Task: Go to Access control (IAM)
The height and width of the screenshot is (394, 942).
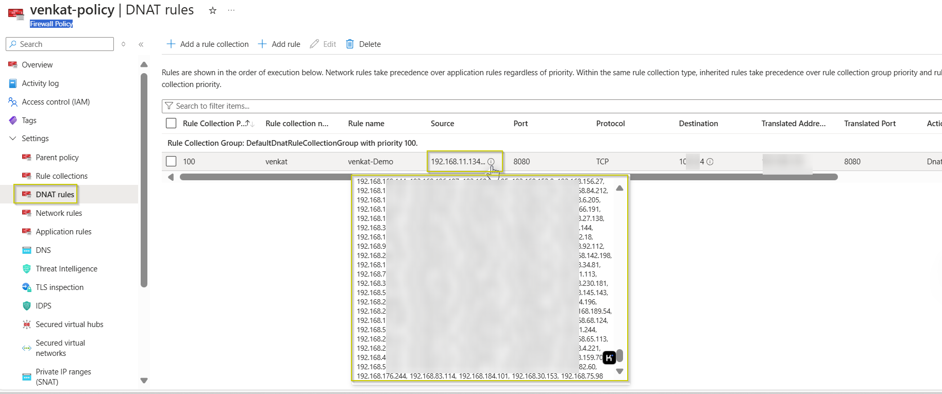Action: click(x=56, y=102)
